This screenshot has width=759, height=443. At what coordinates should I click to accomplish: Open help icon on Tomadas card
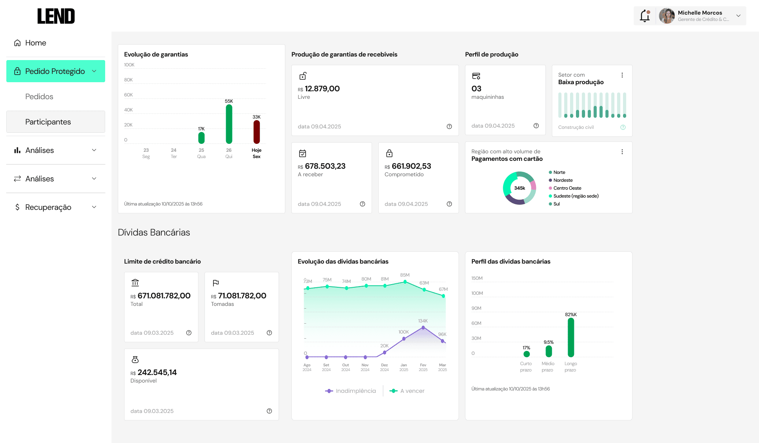(x=269, y=333)
